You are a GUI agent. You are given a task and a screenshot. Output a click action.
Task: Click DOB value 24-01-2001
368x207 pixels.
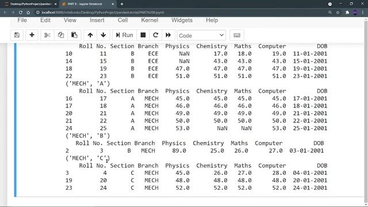(310, 188)
